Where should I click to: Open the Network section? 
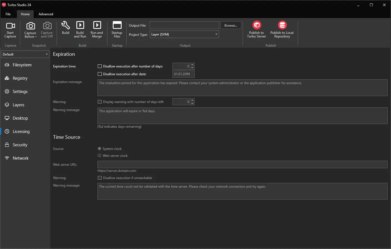(25, 158)
